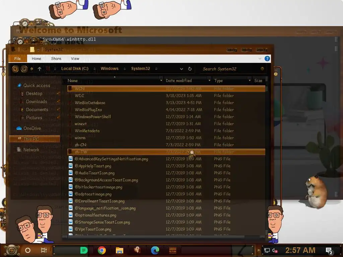Sort by the Type column header

[218, 81]
